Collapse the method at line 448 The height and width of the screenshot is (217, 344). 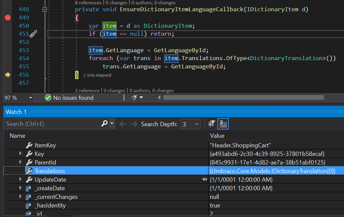45,10
